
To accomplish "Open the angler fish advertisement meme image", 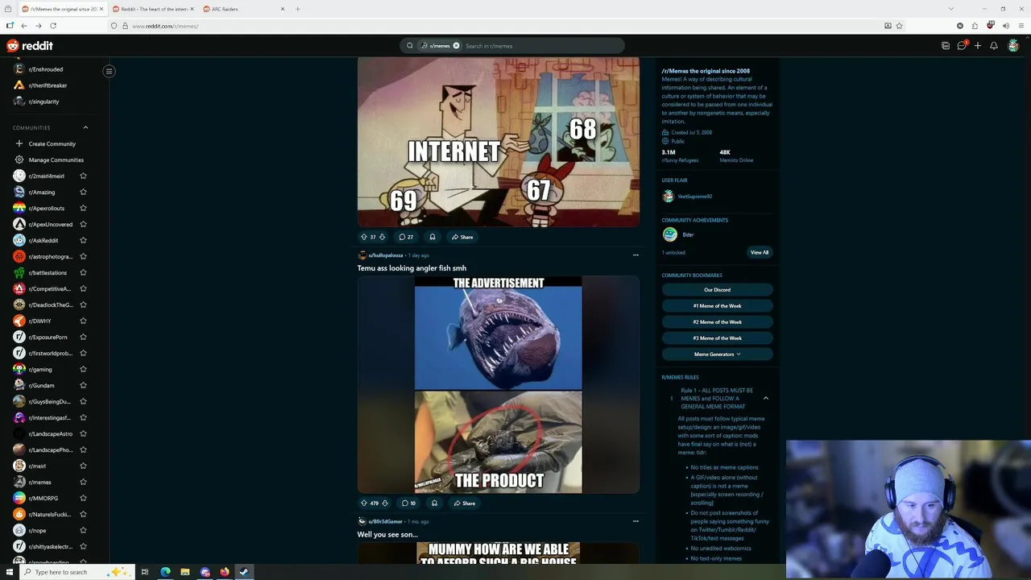I will tap(498, 384).
